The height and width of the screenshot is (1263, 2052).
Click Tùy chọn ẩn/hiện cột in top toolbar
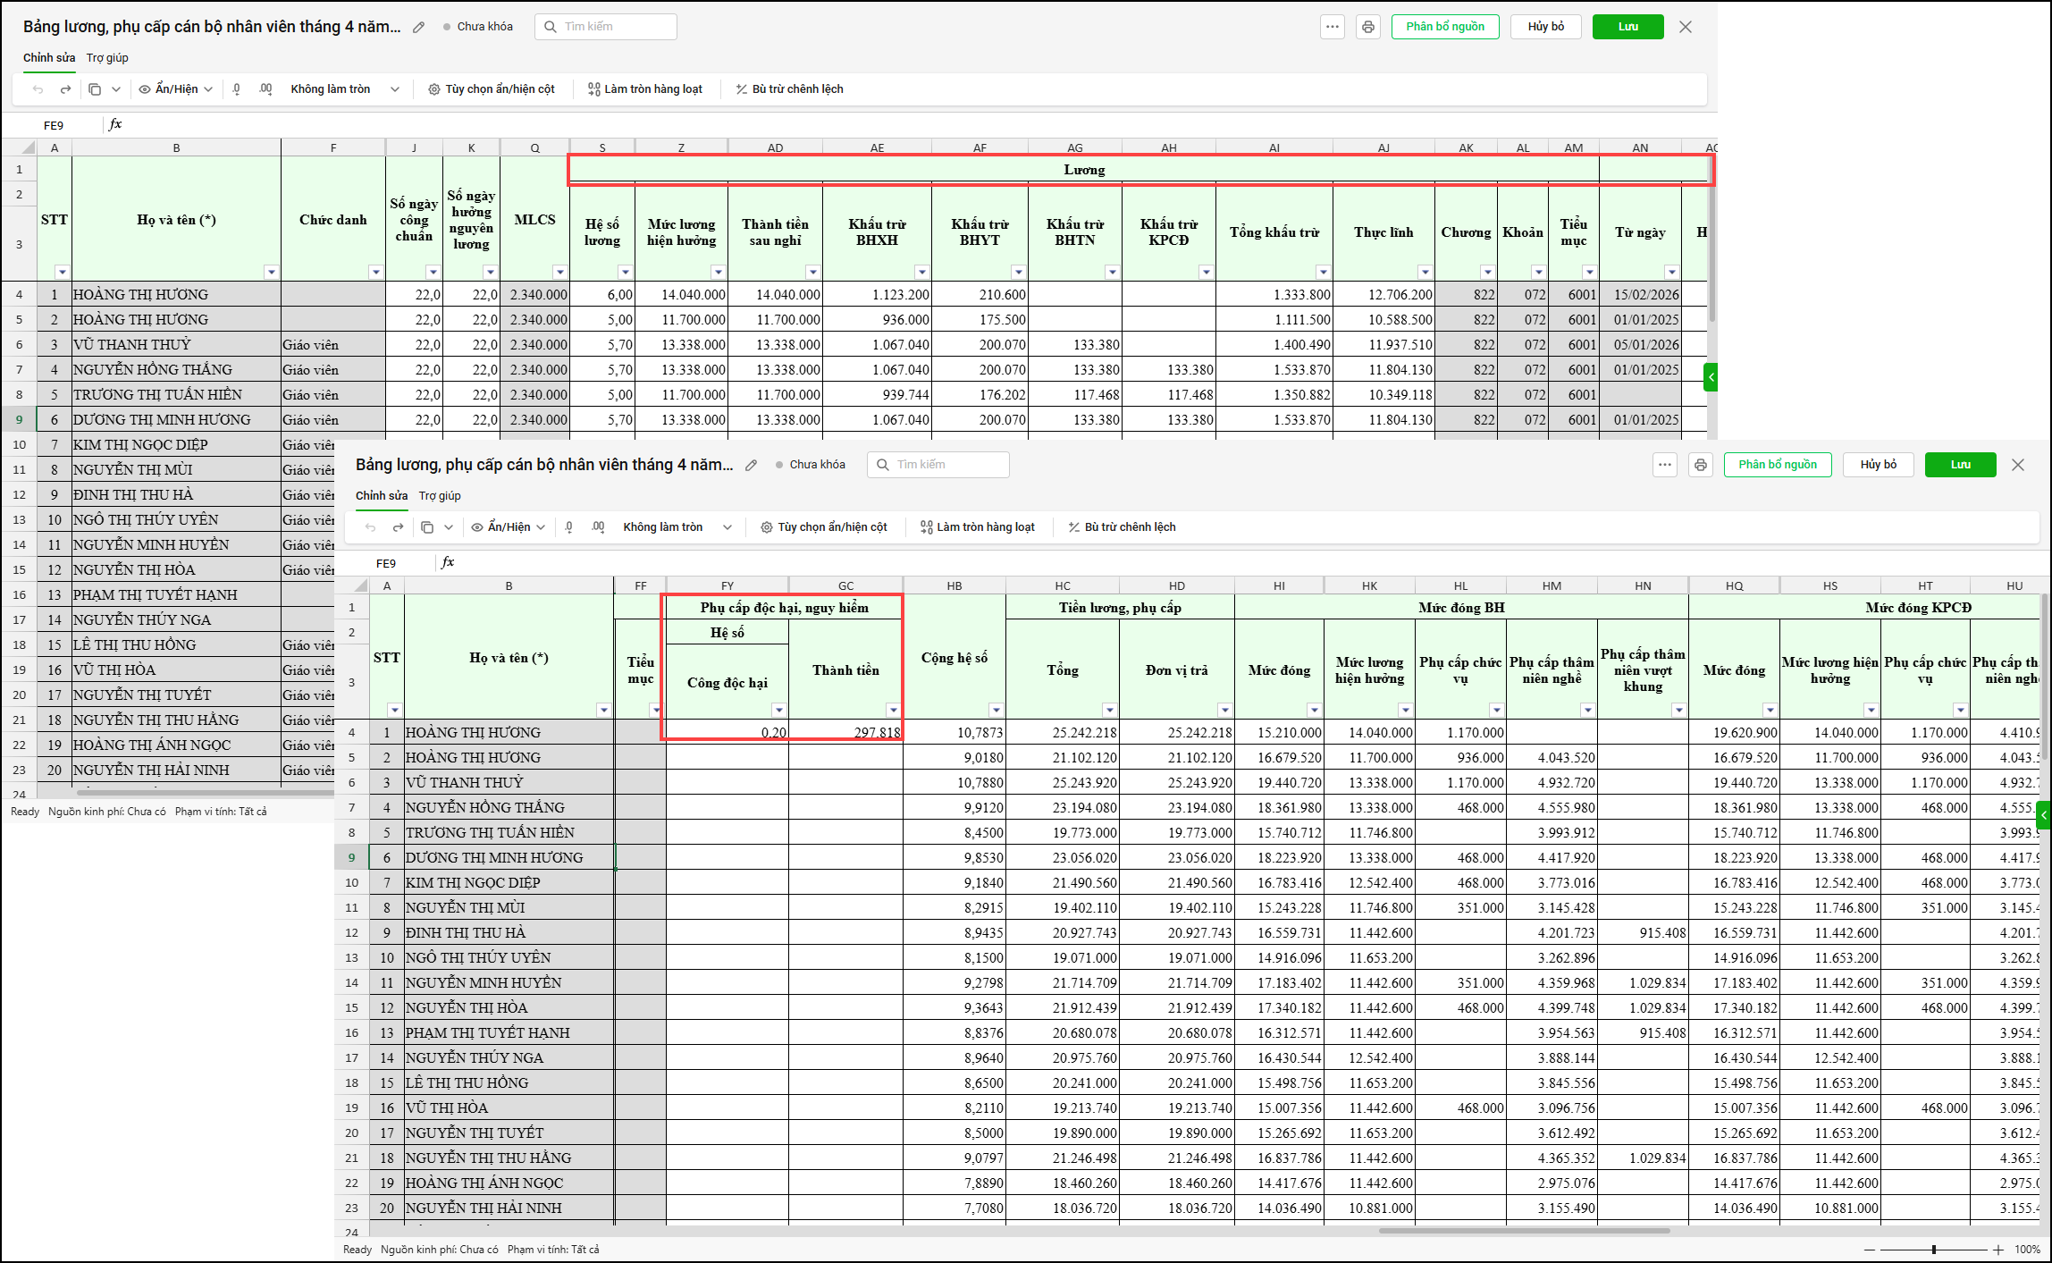492,89
